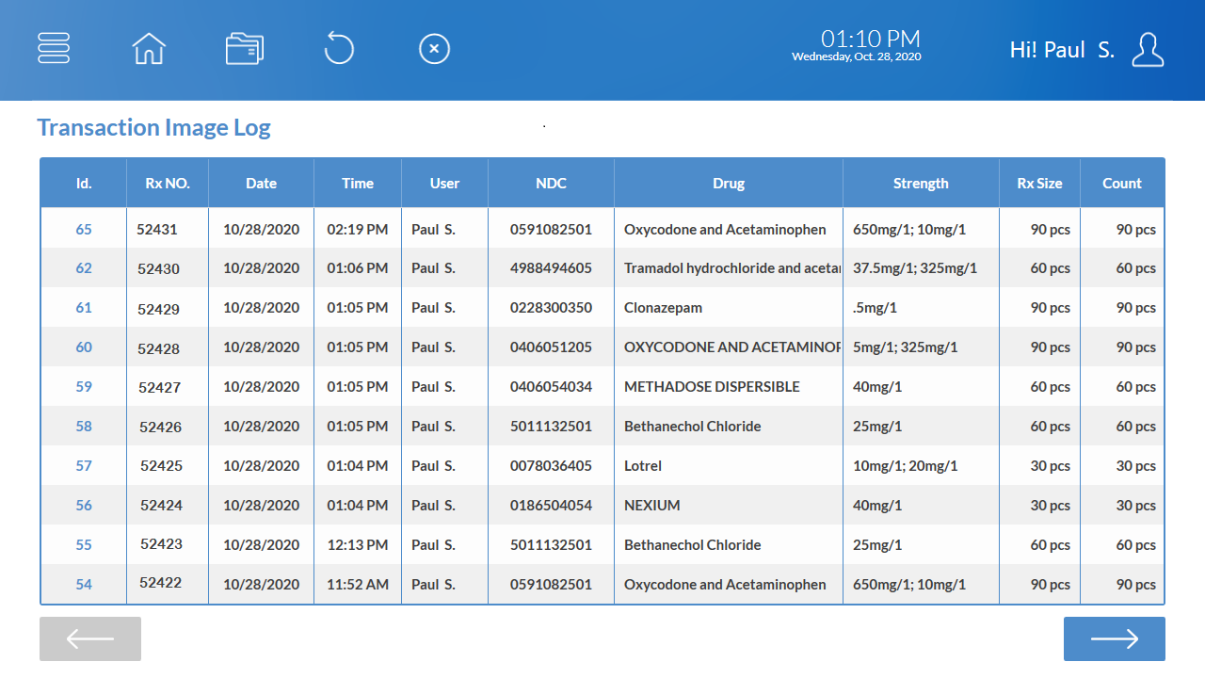Image resolution: width=1205 pixels, height=678 pixels.
Task: Open transaction Id 65 link
Action: 84,230
